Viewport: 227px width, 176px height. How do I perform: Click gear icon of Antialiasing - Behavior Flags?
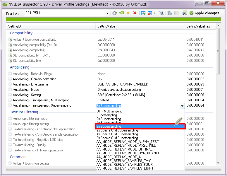[10, 74]
